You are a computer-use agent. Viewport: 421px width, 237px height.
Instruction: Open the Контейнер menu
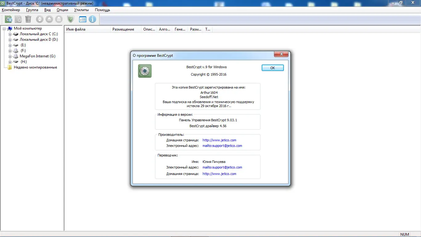pyautogui.click(x=11, y=10)
